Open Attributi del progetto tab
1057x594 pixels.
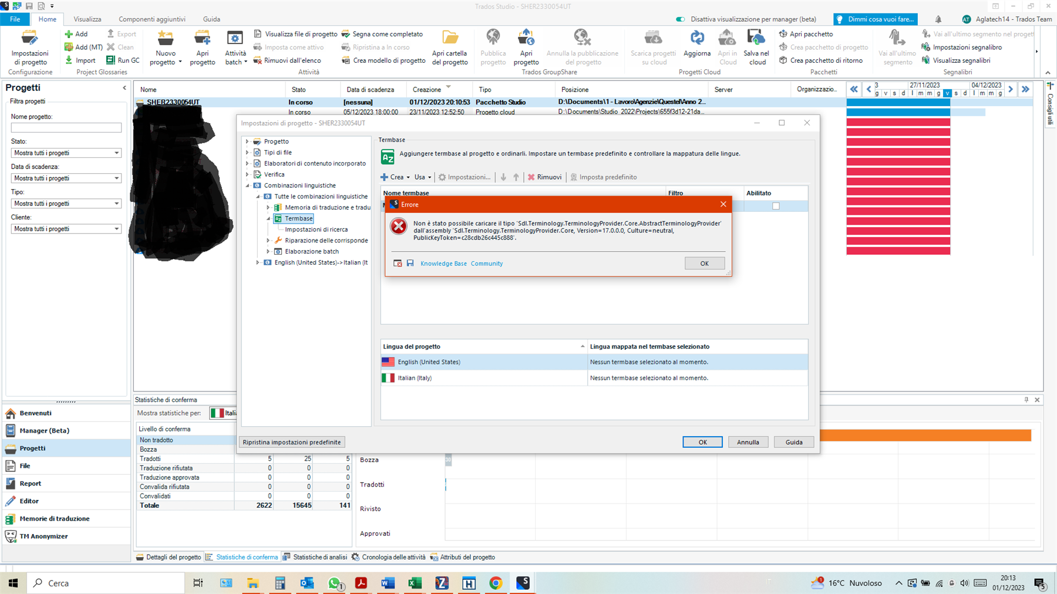(x=463, y=557)
